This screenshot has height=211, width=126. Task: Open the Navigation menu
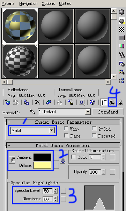28,3
